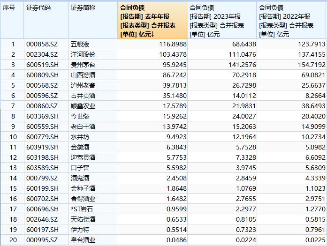Select stock name 山西汾酒
The image size is (327, 246).
[83, 75]
